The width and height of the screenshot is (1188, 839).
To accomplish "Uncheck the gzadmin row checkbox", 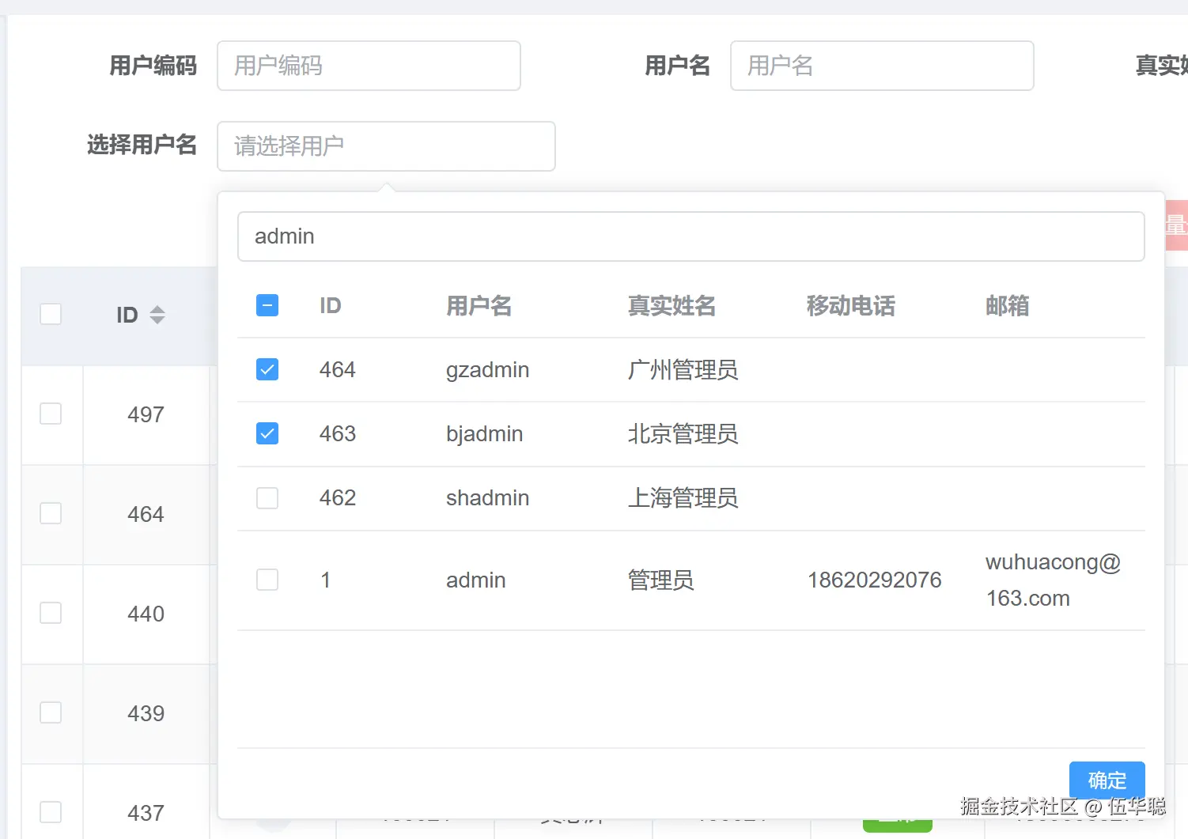I will tap(267, 369).
